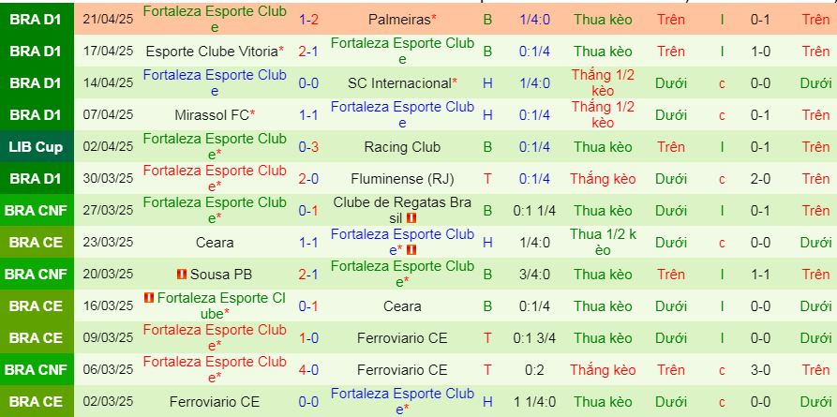Image resolution: width=837 pixels, height=417 pixels.
Task: Click the 0-3 score against Racing Club
Action: click(x=308, y=147)
